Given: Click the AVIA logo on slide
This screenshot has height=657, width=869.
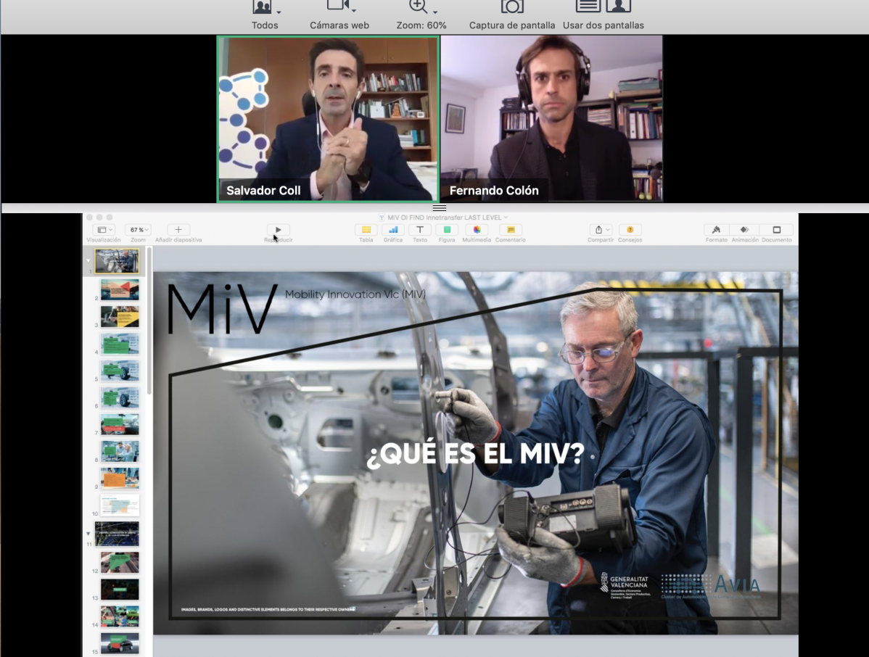Looking at the screenshot, I should [x=711, y=586].
